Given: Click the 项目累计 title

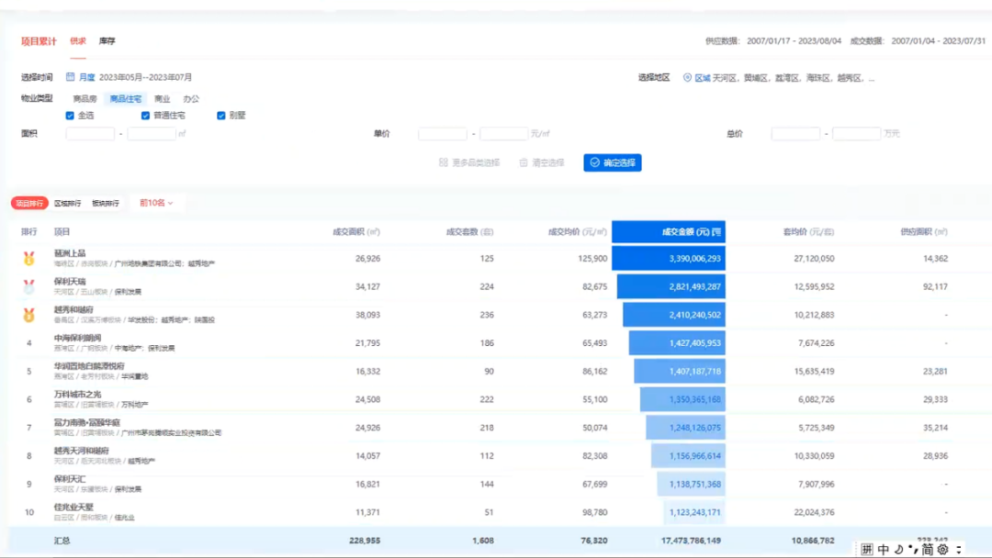Looking at the screenshot, I should 39,41.
